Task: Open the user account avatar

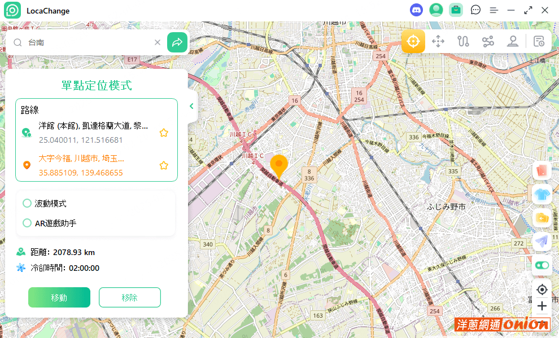Action: click(x=436, y=10)
